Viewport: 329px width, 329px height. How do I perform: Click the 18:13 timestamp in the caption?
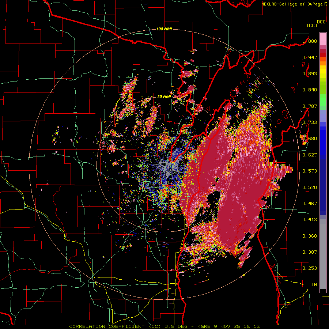click(252, 326)
